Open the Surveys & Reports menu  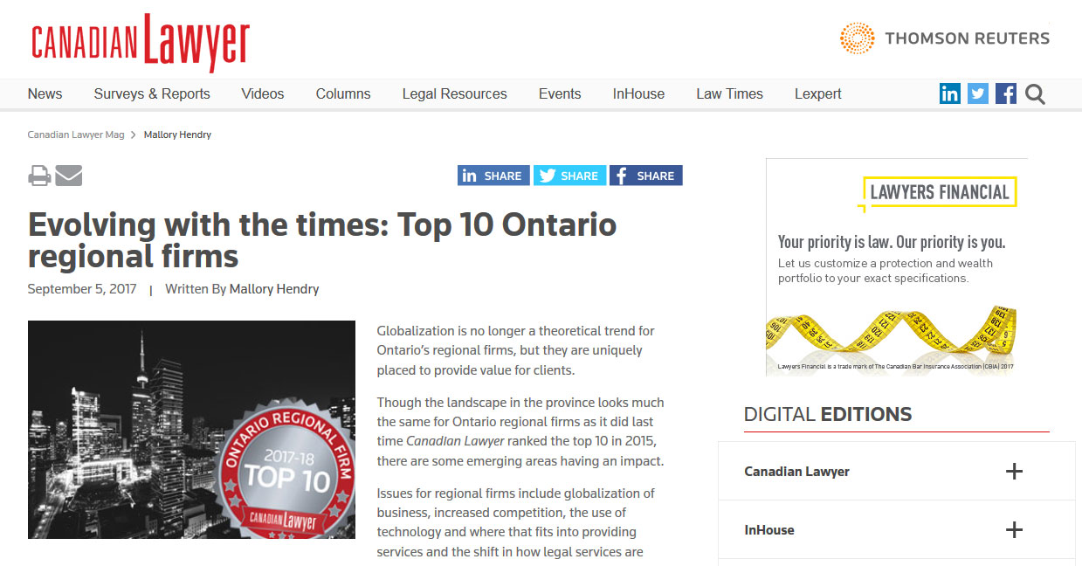(152, 94)
